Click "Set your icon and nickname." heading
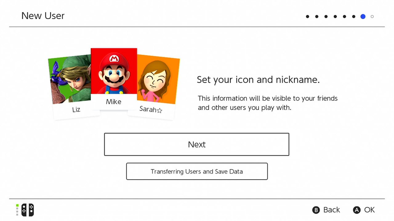 click(x=258, y=80)
